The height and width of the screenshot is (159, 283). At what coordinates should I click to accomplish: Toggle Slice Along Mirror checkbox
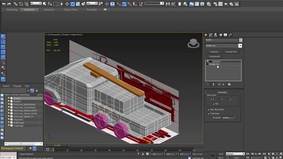[208, 110]
